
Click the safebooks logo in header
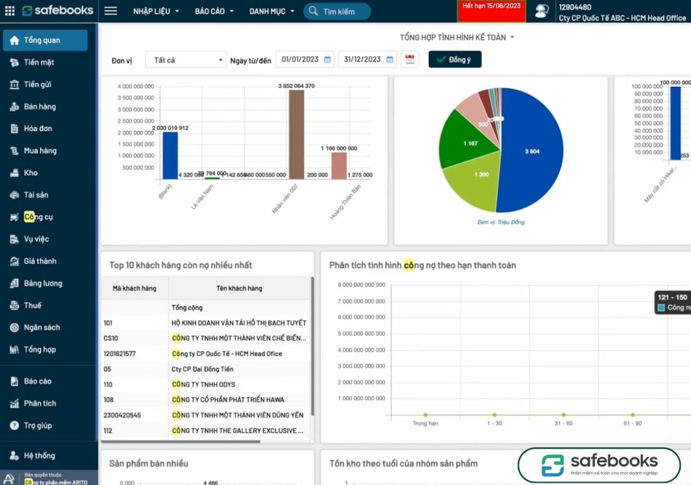(57, 11)
